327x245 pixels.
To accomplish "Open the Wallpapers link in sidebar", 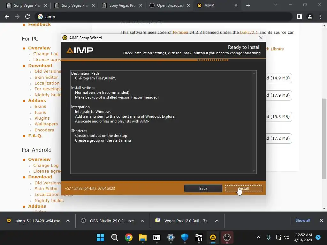I will pyautogui.click(x=46, y=124).
